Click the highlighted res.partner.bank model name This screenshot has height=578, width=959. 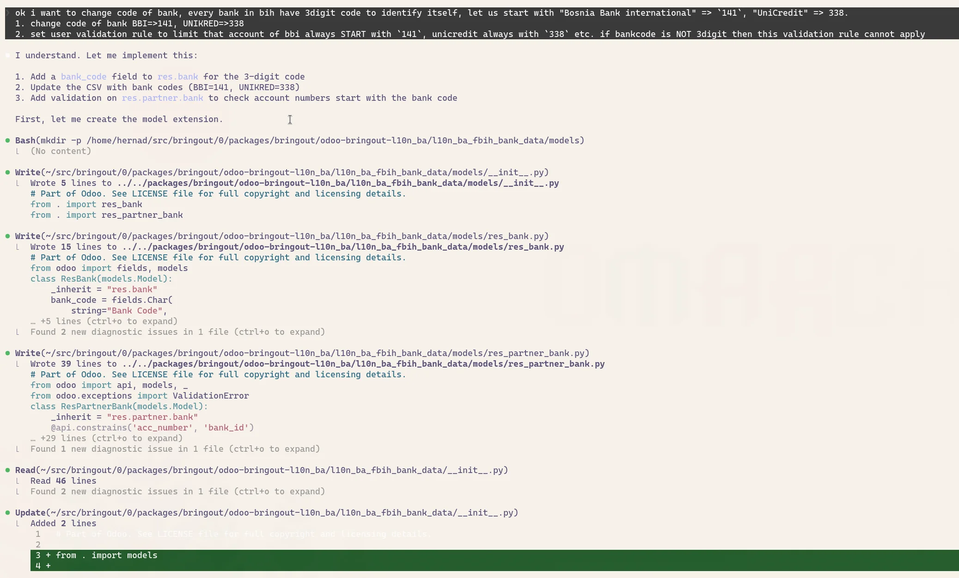tap(162, 98)
